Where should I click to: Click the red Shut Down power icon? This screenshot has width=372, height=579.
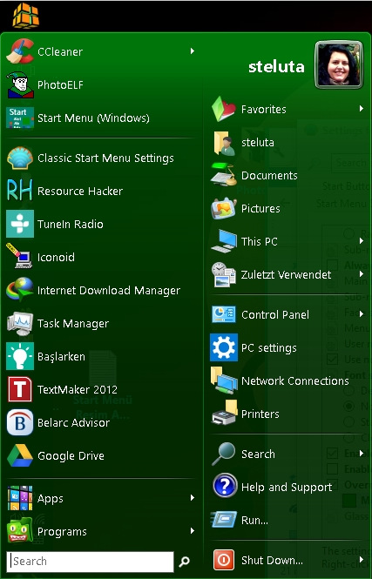click(224, 560)
